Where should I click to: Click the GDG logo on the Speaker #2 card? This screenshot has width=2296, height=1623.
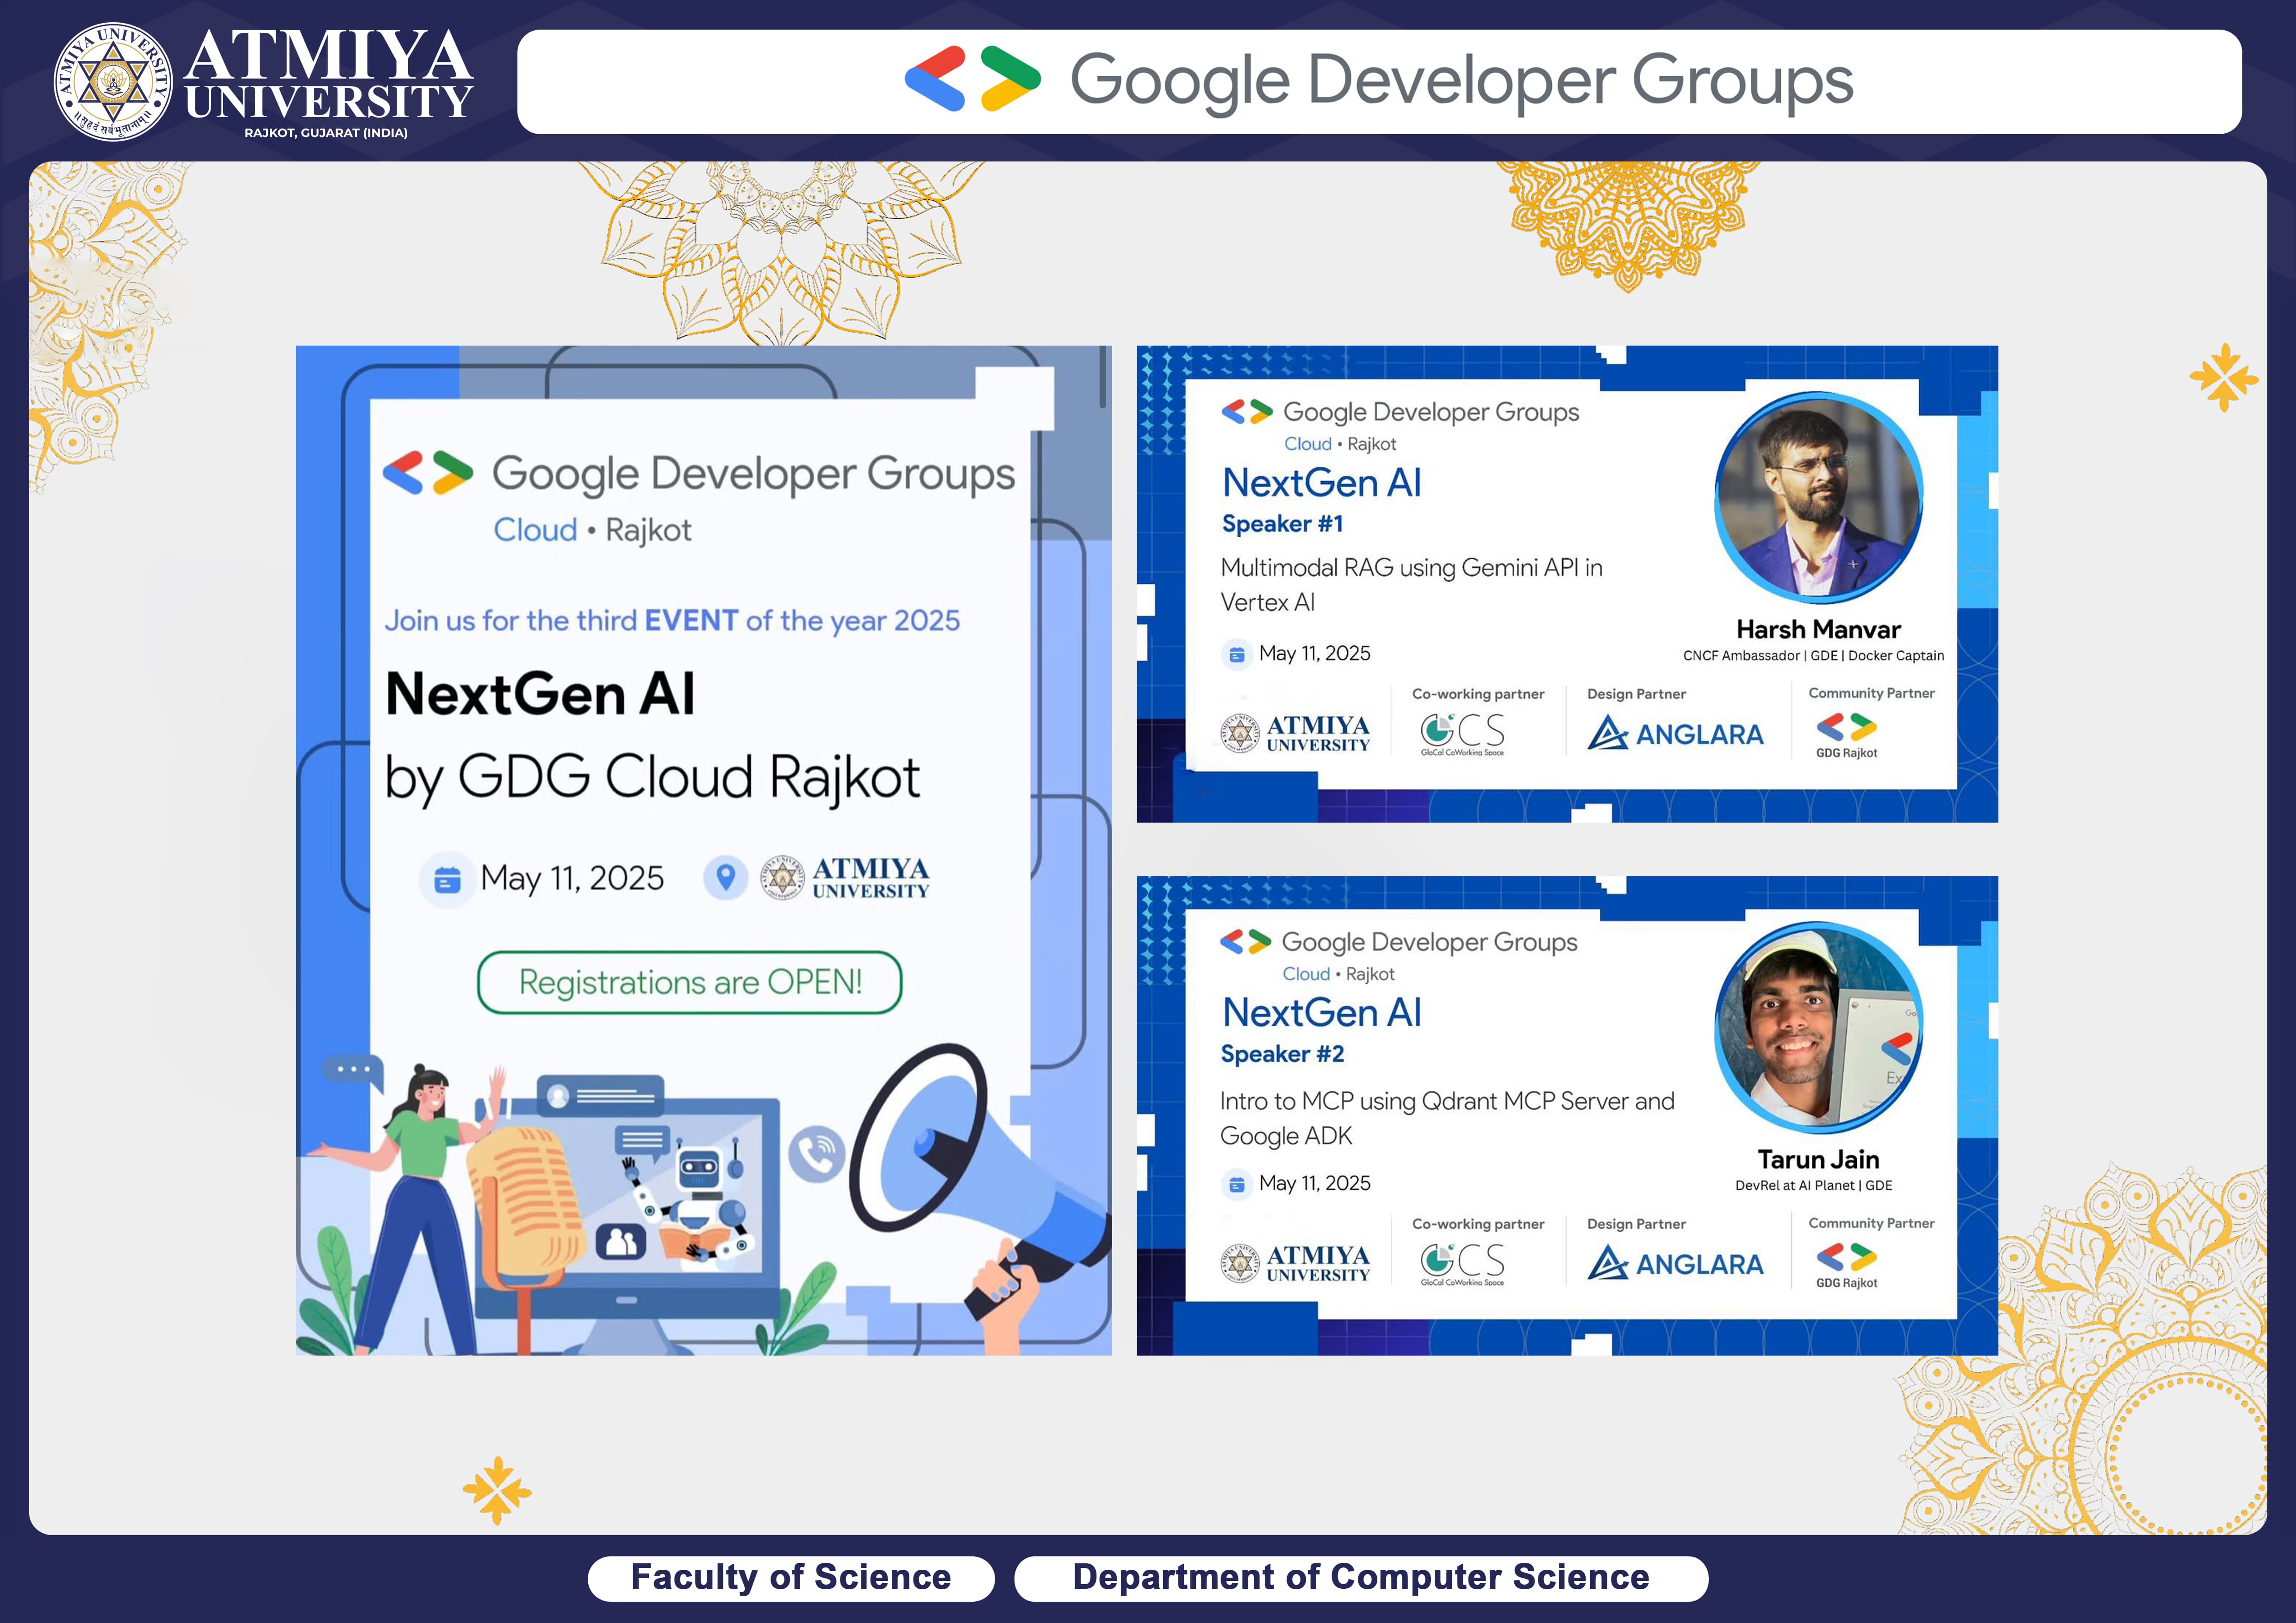click(1245, 942)
